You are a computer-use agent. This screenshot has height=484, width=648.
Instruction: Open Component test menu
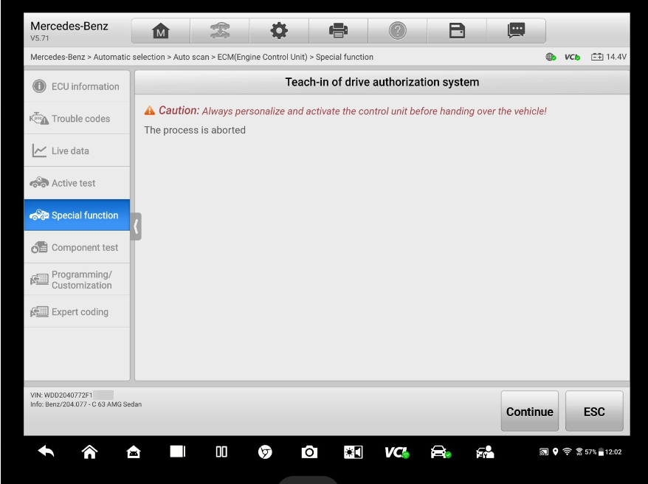point(77,247)
